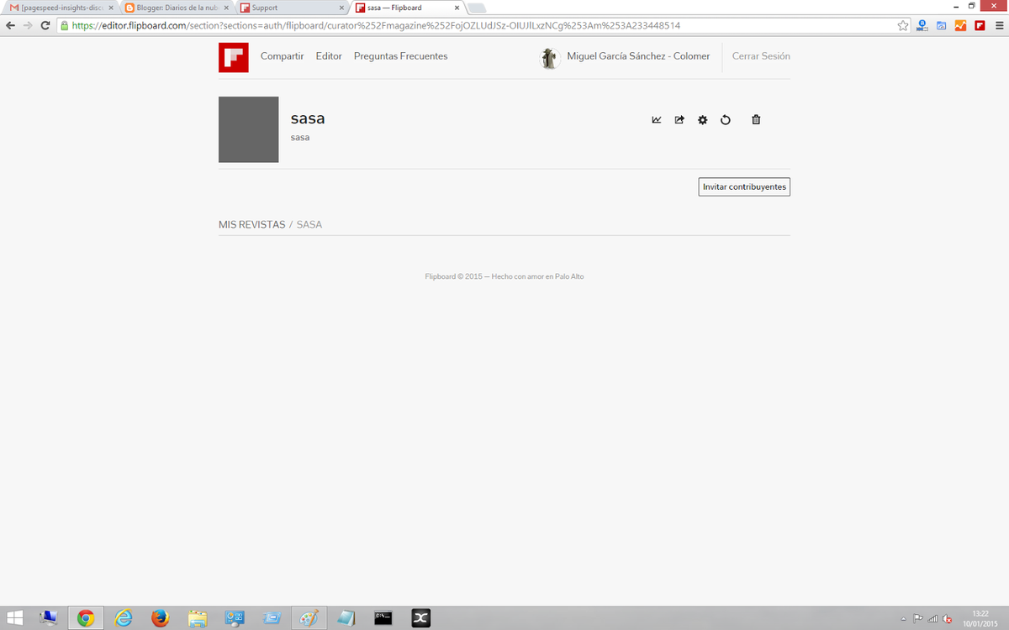Open magazine settings gear icon
The height and width of the screenshot is (630, 1009).
703,120
